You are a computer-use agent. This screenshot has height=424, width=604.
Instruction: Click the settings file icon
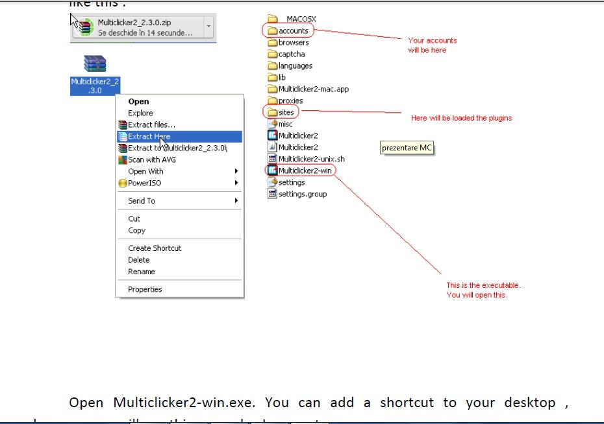click(x=272, y=182)
